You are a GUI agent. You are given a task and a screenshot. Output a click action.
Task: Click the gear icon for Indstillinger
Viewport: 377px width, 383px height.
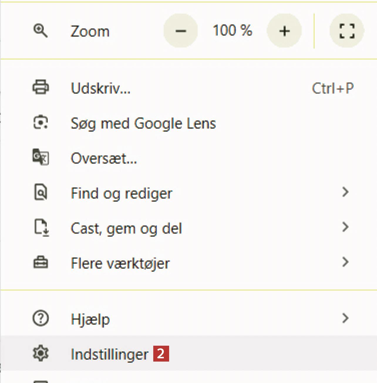[x=41, y=353]
